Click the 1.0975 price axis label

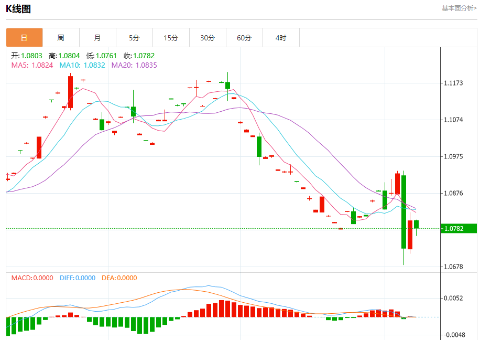(453, 157)
